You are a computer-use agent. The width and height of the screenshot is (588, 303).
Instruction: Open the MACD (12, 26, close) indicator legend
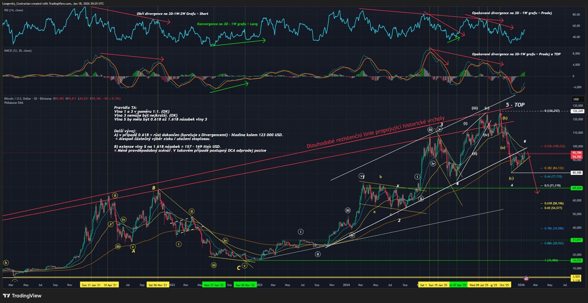pos(18,51)
